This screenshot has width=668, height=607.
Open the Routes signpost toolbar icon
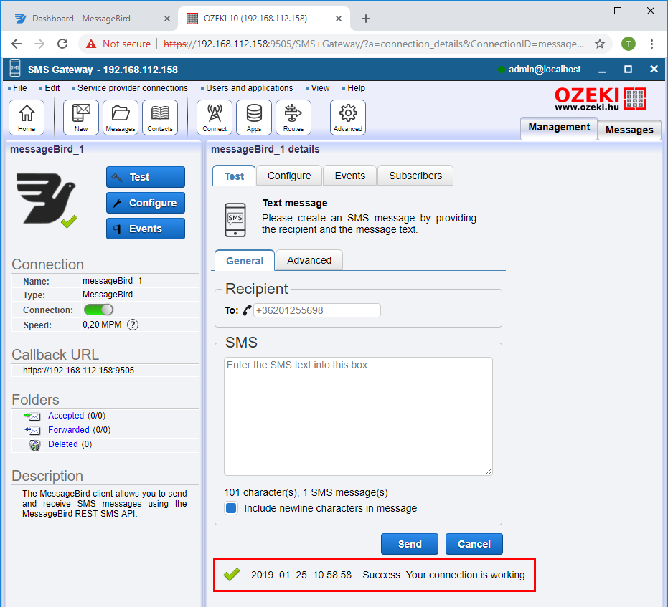click(x=293, y=118)
